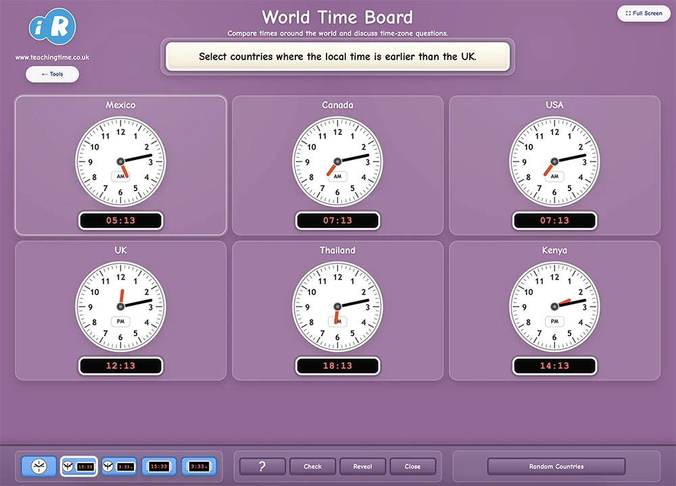Click Kenya's analogue clock face
Viewport: 676px width, 486px height.
554,306
